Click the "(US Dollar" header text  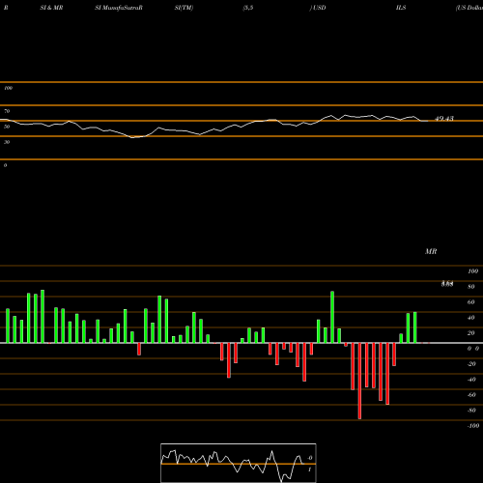pyautogui.click(x=469, y=8)
